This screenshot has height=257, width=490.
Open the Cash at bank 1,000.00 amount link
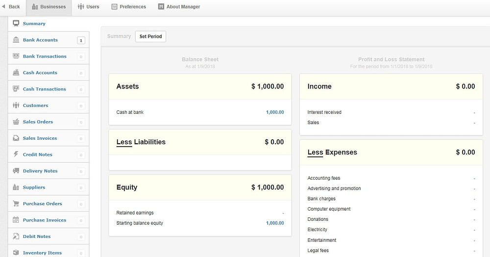(x=275, y=112)
